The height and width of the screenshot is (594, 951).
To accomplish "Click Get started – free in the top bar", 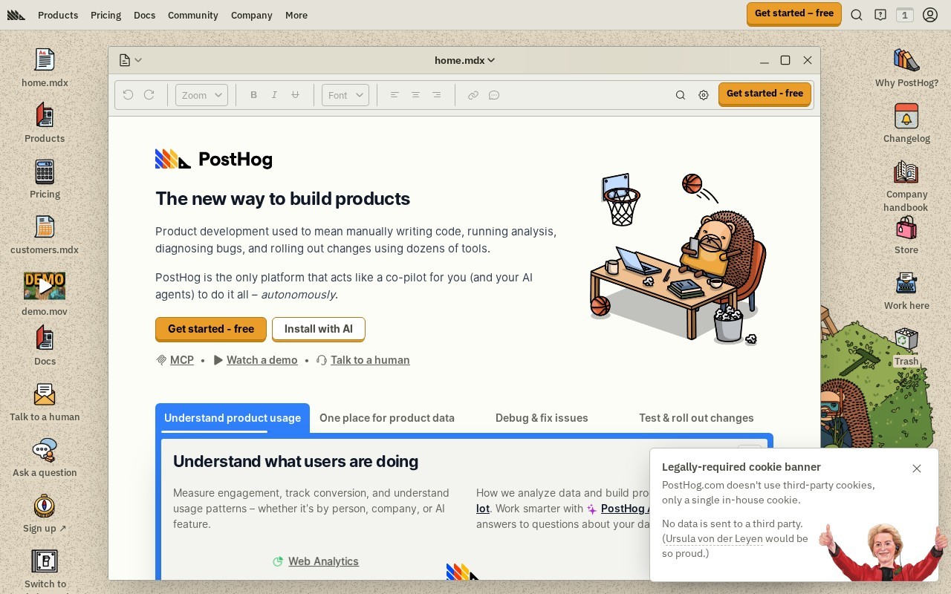I will pyautogui.click(x=794, y=13).
